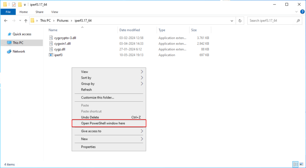This screenshot has height=168, width=306.
Task: Click the Back navigation arrow
Action: click(x=6, y=21)
